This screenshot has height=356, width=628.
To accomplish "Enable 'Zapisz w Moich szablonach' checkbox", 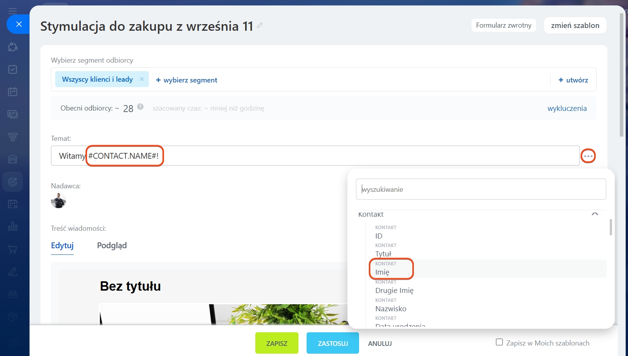I will click(499, 342).
